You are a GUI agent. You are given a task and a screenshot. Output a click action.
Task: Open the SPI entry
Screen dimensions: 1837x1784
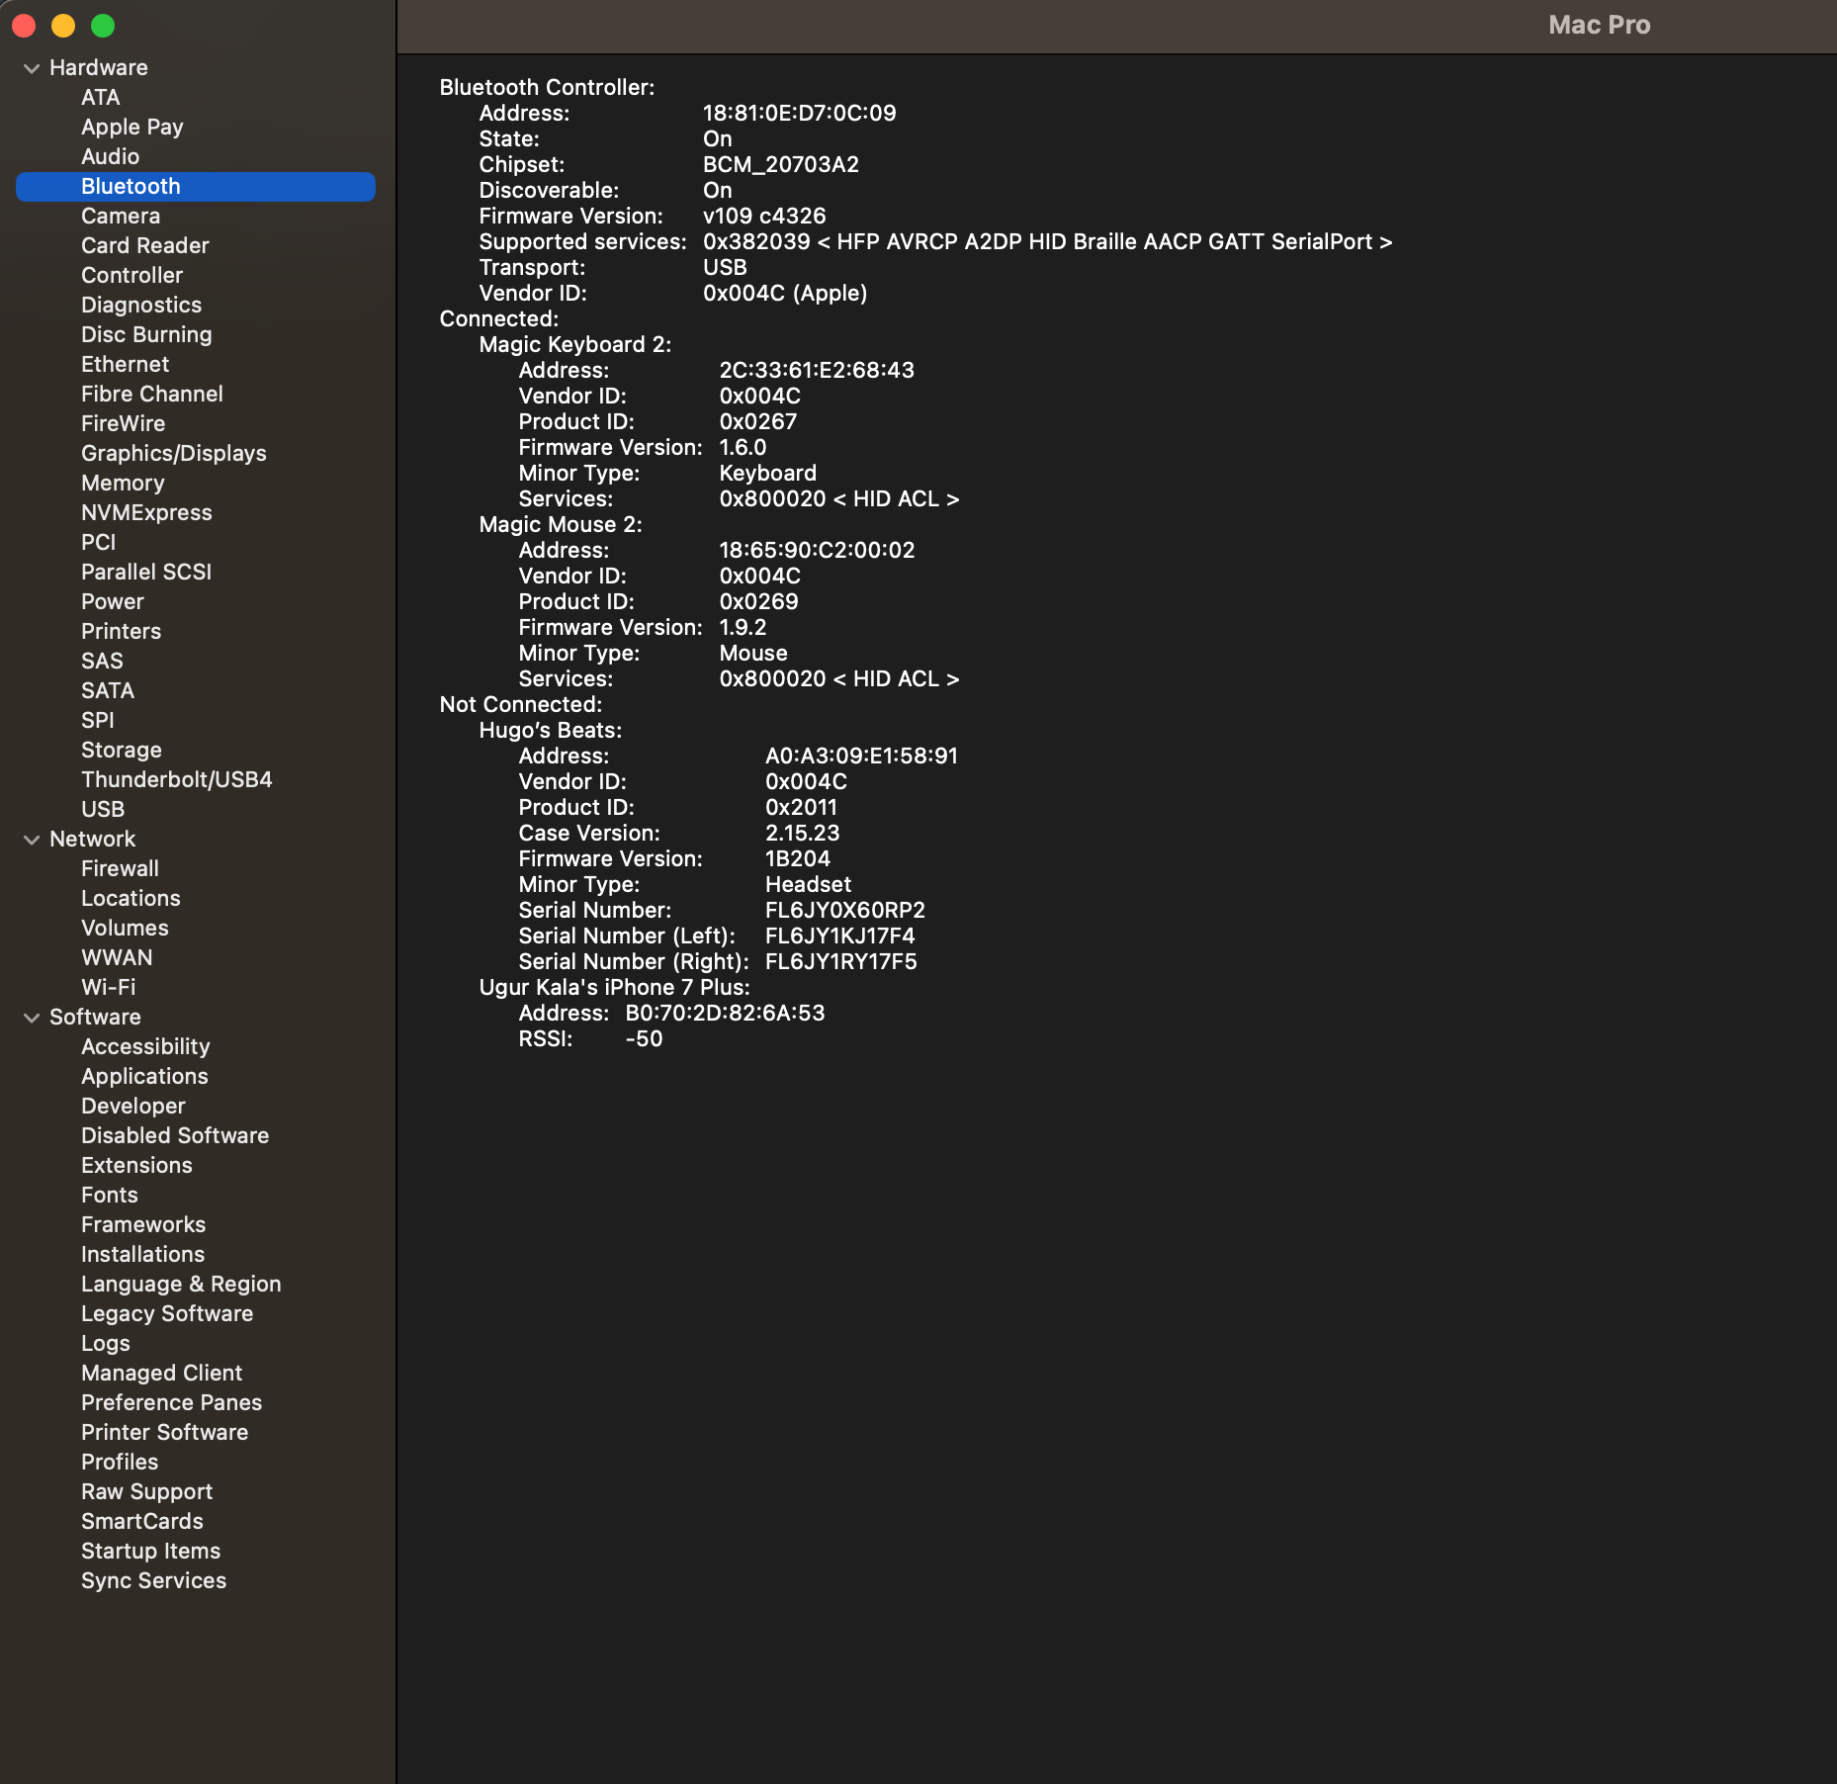(x=98, y=720)
